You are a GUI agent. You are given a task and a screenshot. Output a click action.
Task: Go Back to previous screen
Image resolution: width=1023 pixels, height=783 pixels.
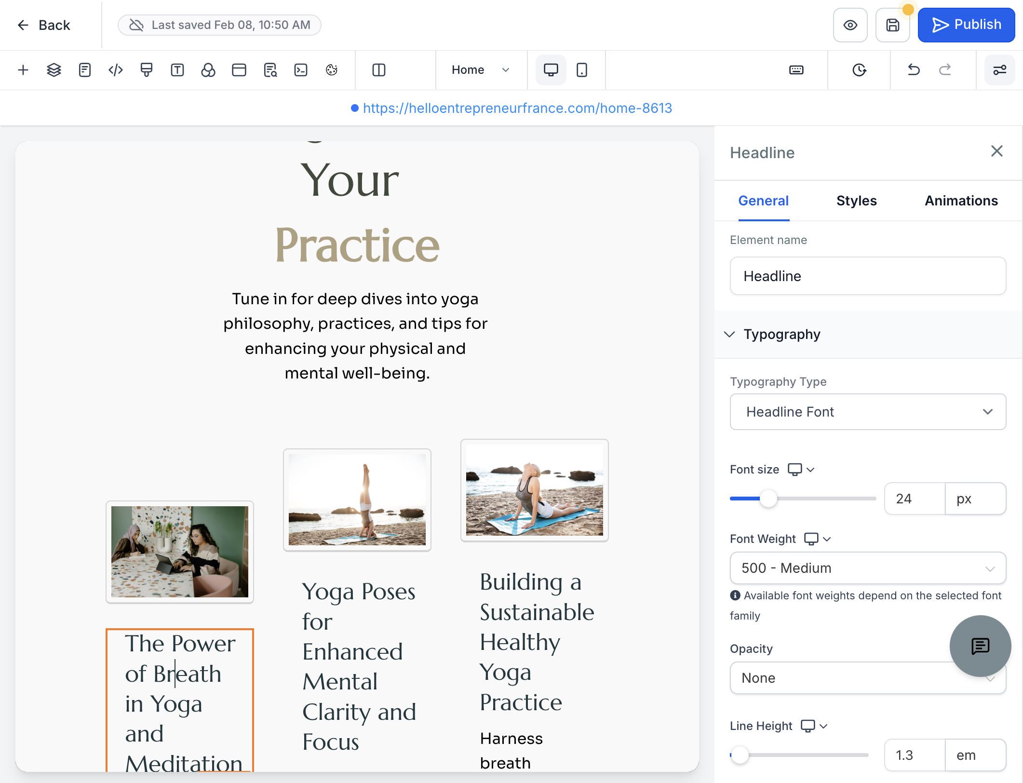(44, 25)
